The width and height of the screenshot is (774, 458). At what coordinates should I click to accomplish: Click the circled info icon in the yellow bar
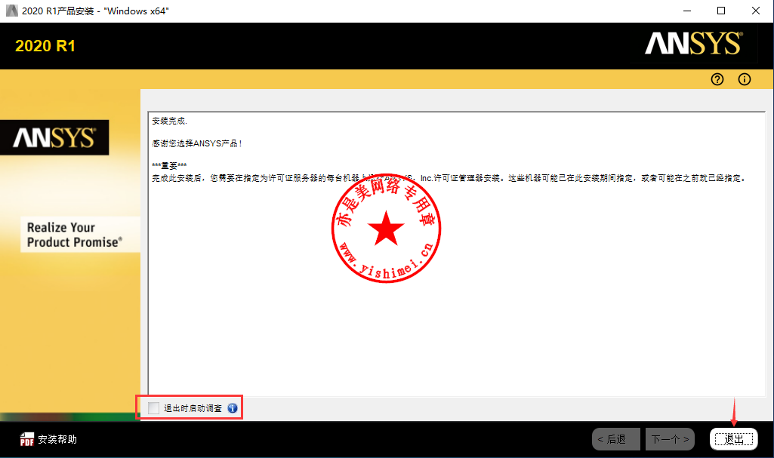pyautogui.click(x=745, y=79)
